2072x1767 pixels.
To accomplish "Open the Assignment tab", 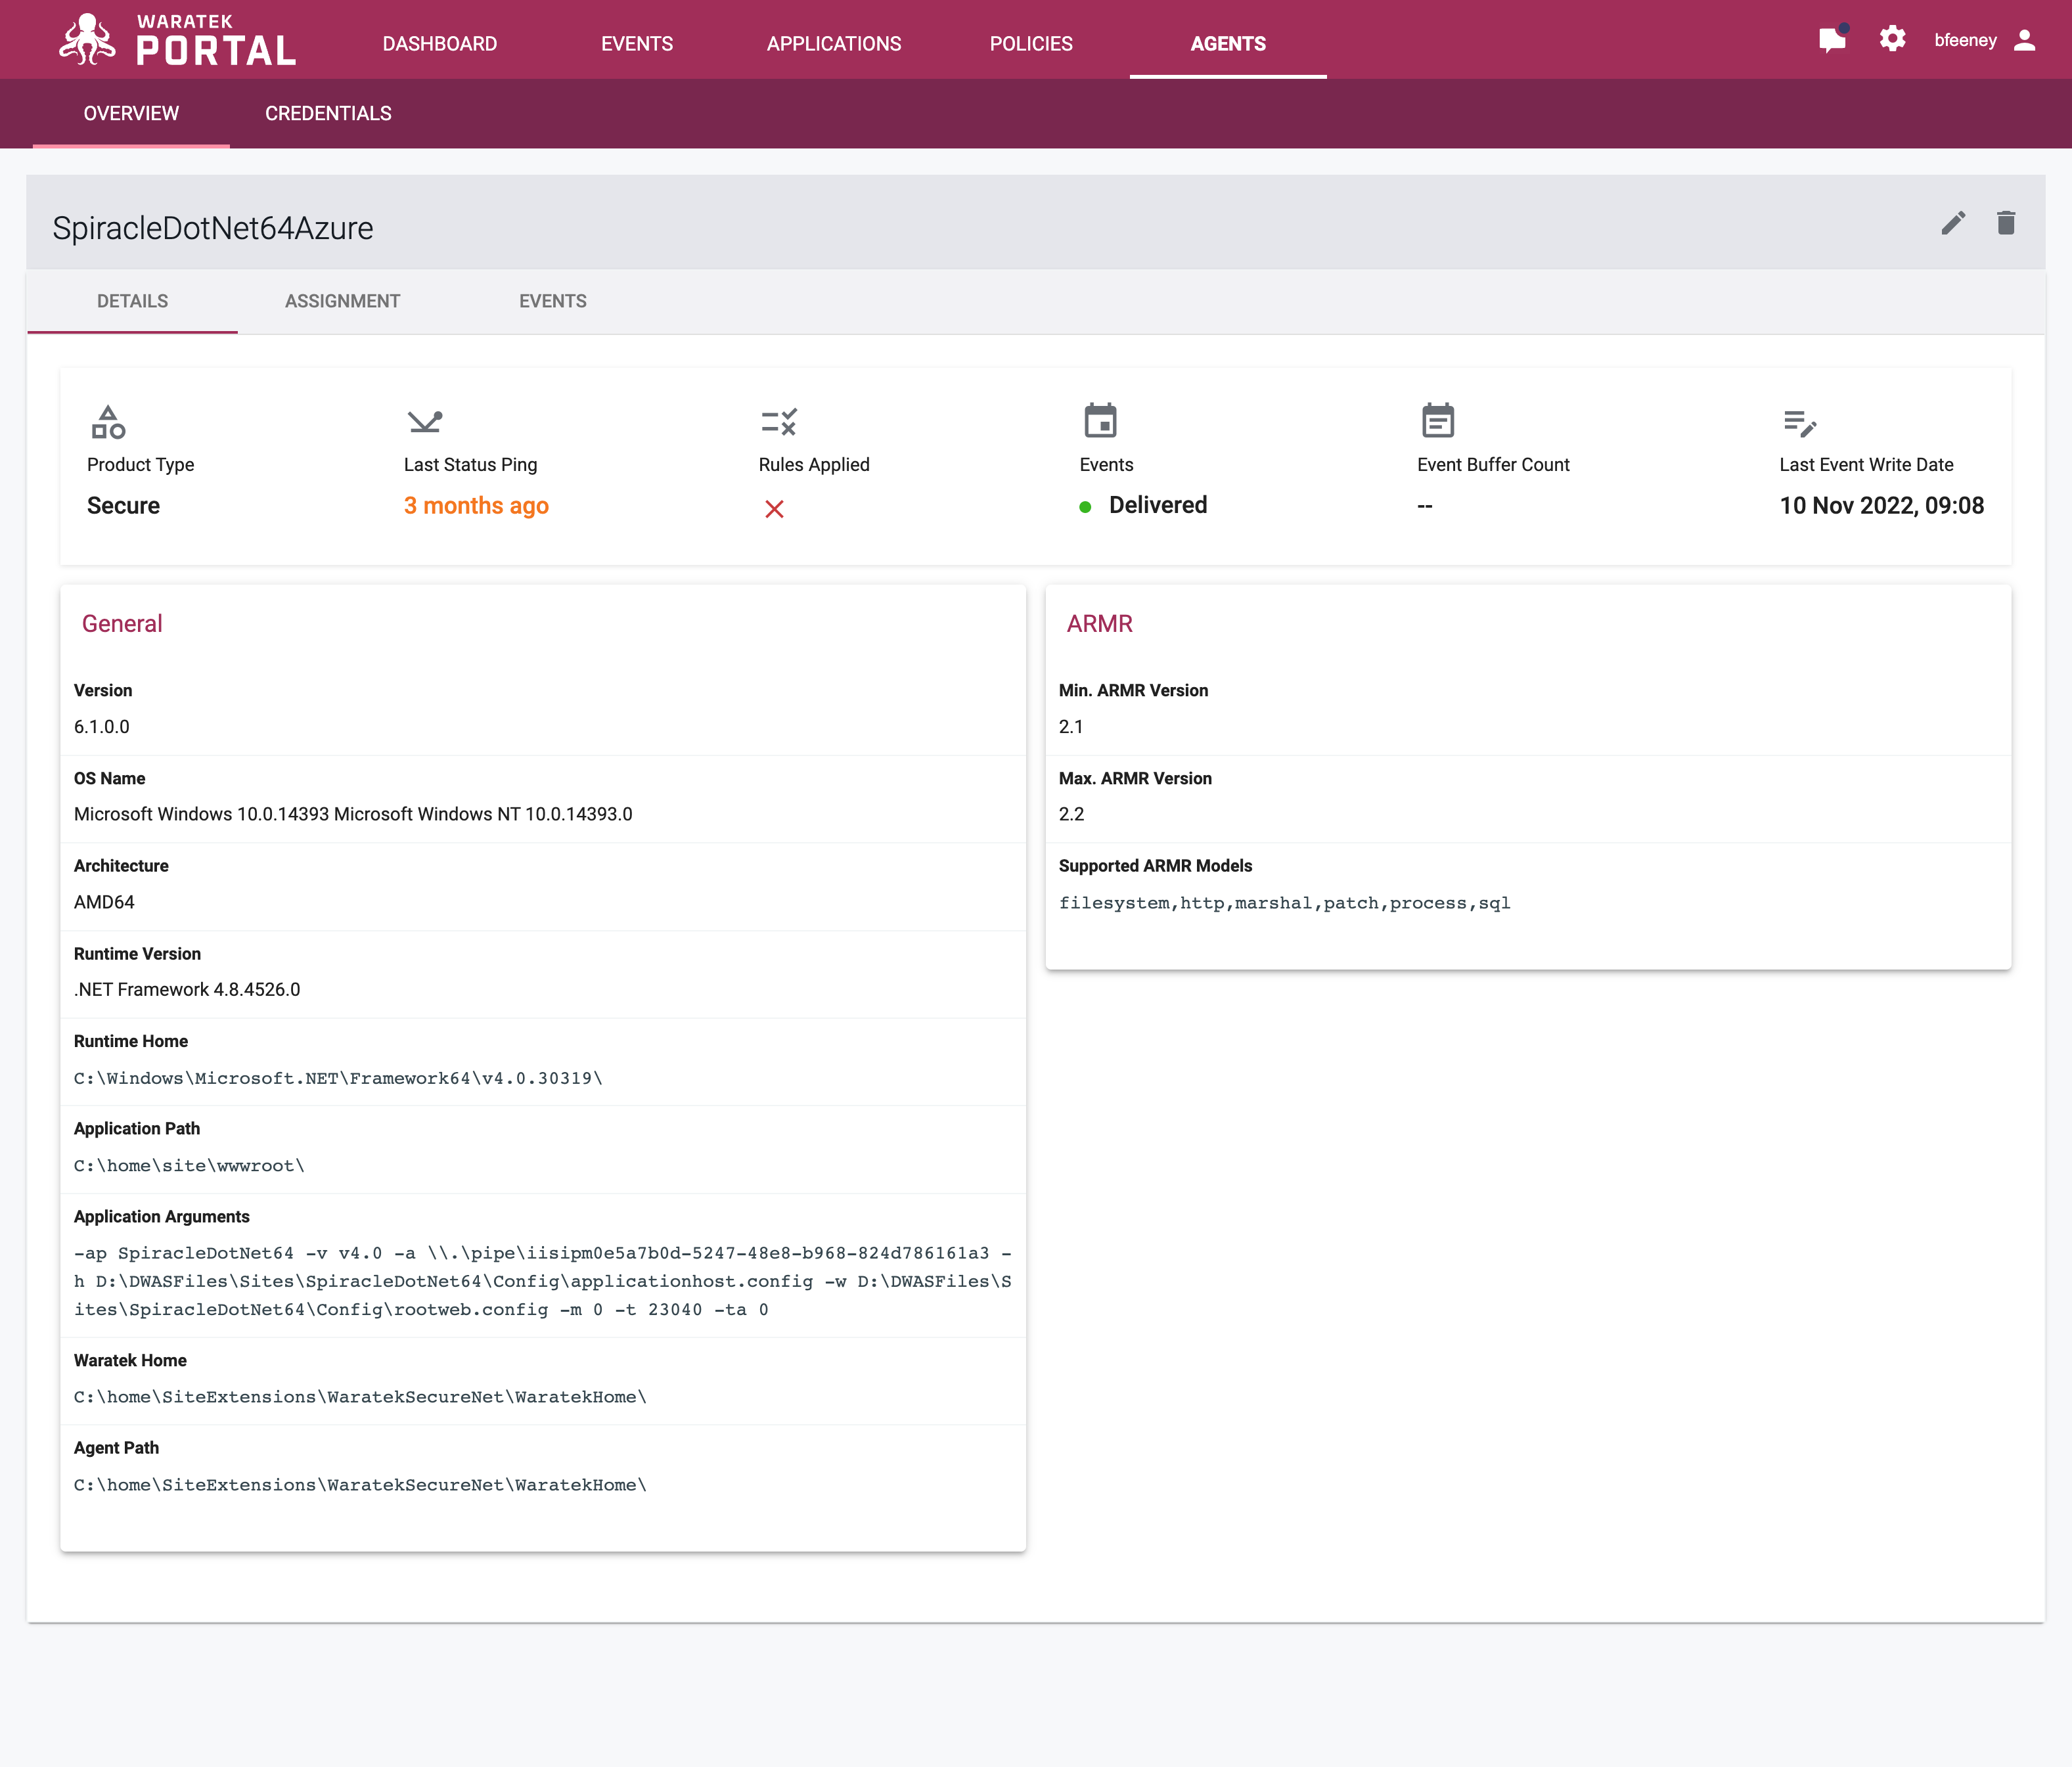I will pyautogui.click(x=342, y=301).
